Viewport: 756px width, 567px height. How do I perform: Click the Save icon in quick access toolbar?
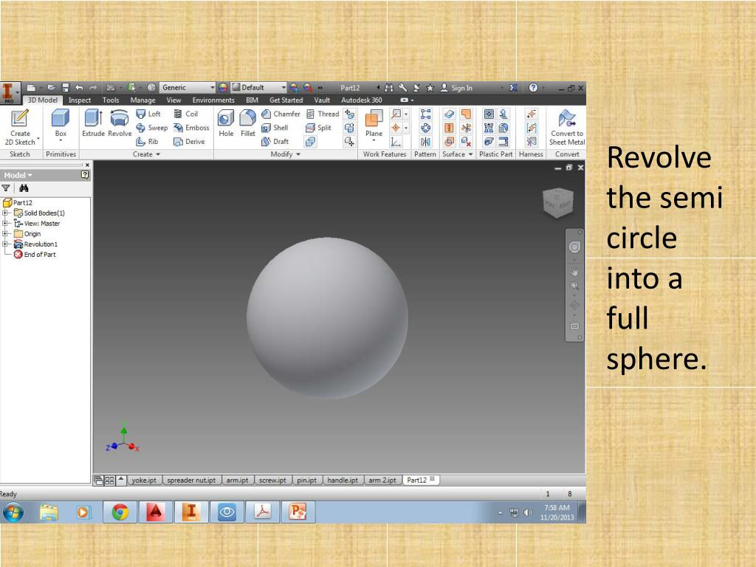(66, 88)
